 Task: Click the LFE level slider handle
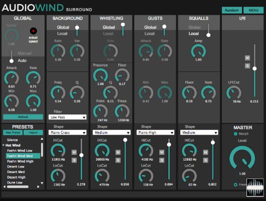pyautogui.click(x=254, y=68)
